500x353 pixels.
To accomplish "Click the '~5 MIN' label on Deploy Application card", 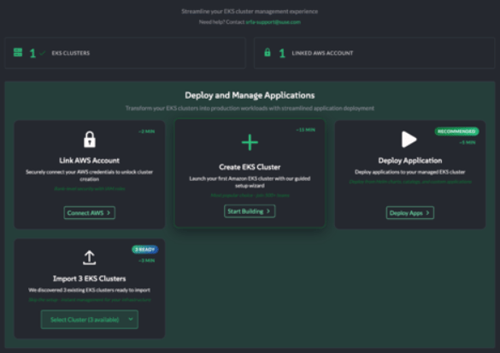I will tap(468, 142).
